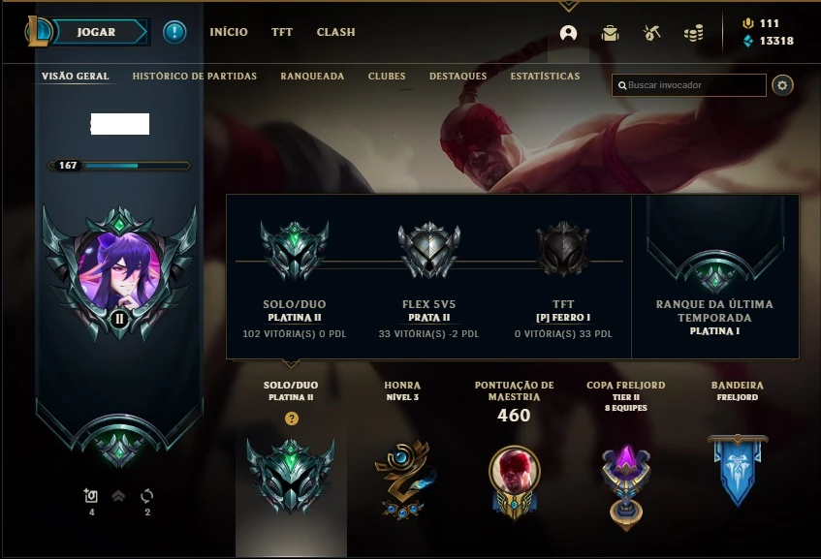Click the chevron boost icon on sidebar

click(x=119, y=495)
